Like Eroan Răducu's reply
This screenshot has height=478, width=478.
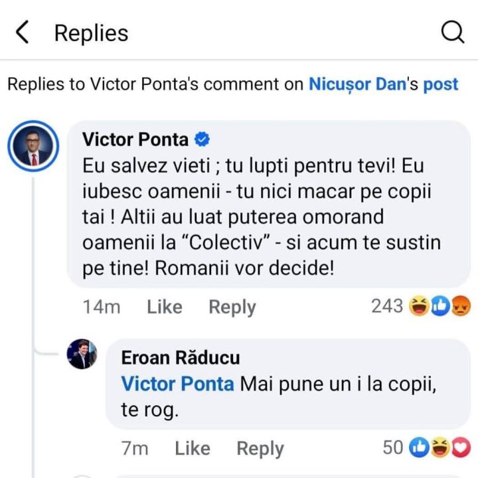pos(192,449)
